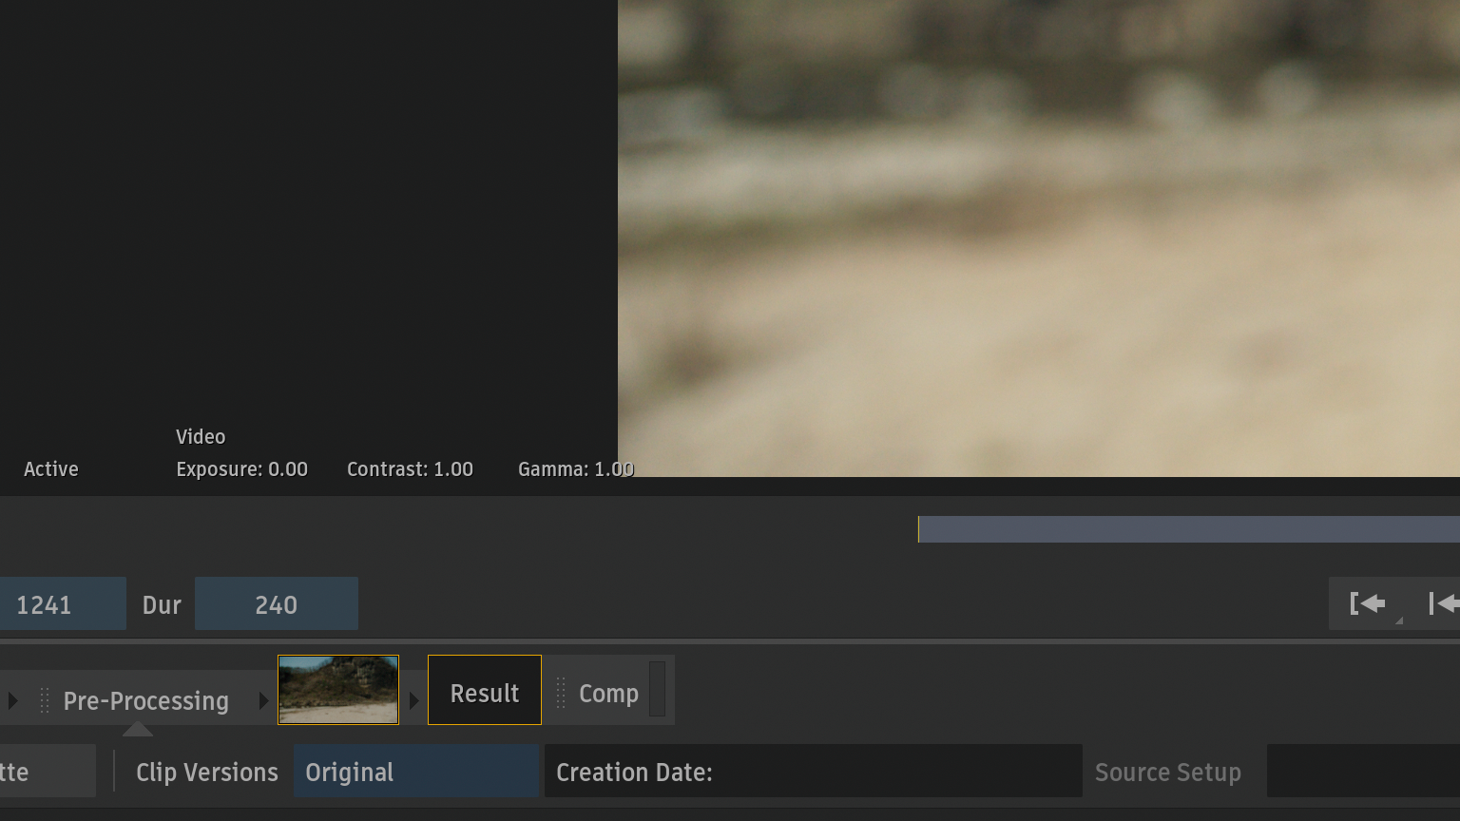Select the clip thumbnail in the pipeline
The image size is (1460, 821).
(x=338, y=690)
